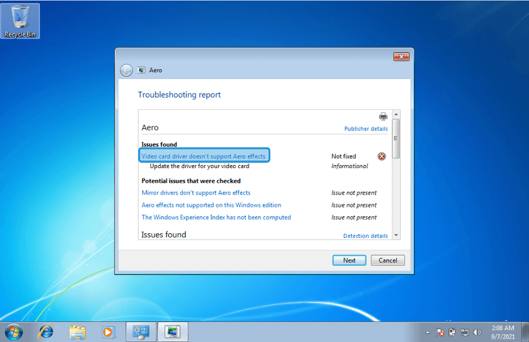Select the Control Panel taskbar button
This screenshot has height=342, width=529.
141,332
